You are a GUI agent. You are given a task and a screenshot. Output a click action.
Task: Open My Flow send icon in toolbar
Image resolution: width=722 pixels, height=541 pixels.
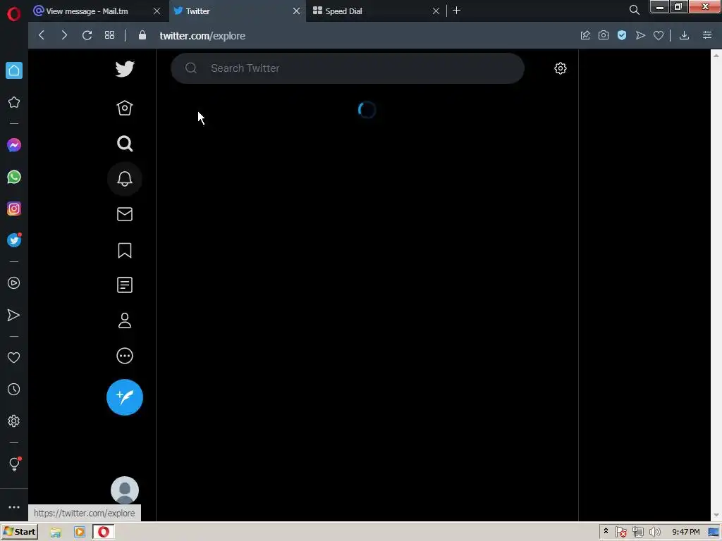(x=640, y=35)
